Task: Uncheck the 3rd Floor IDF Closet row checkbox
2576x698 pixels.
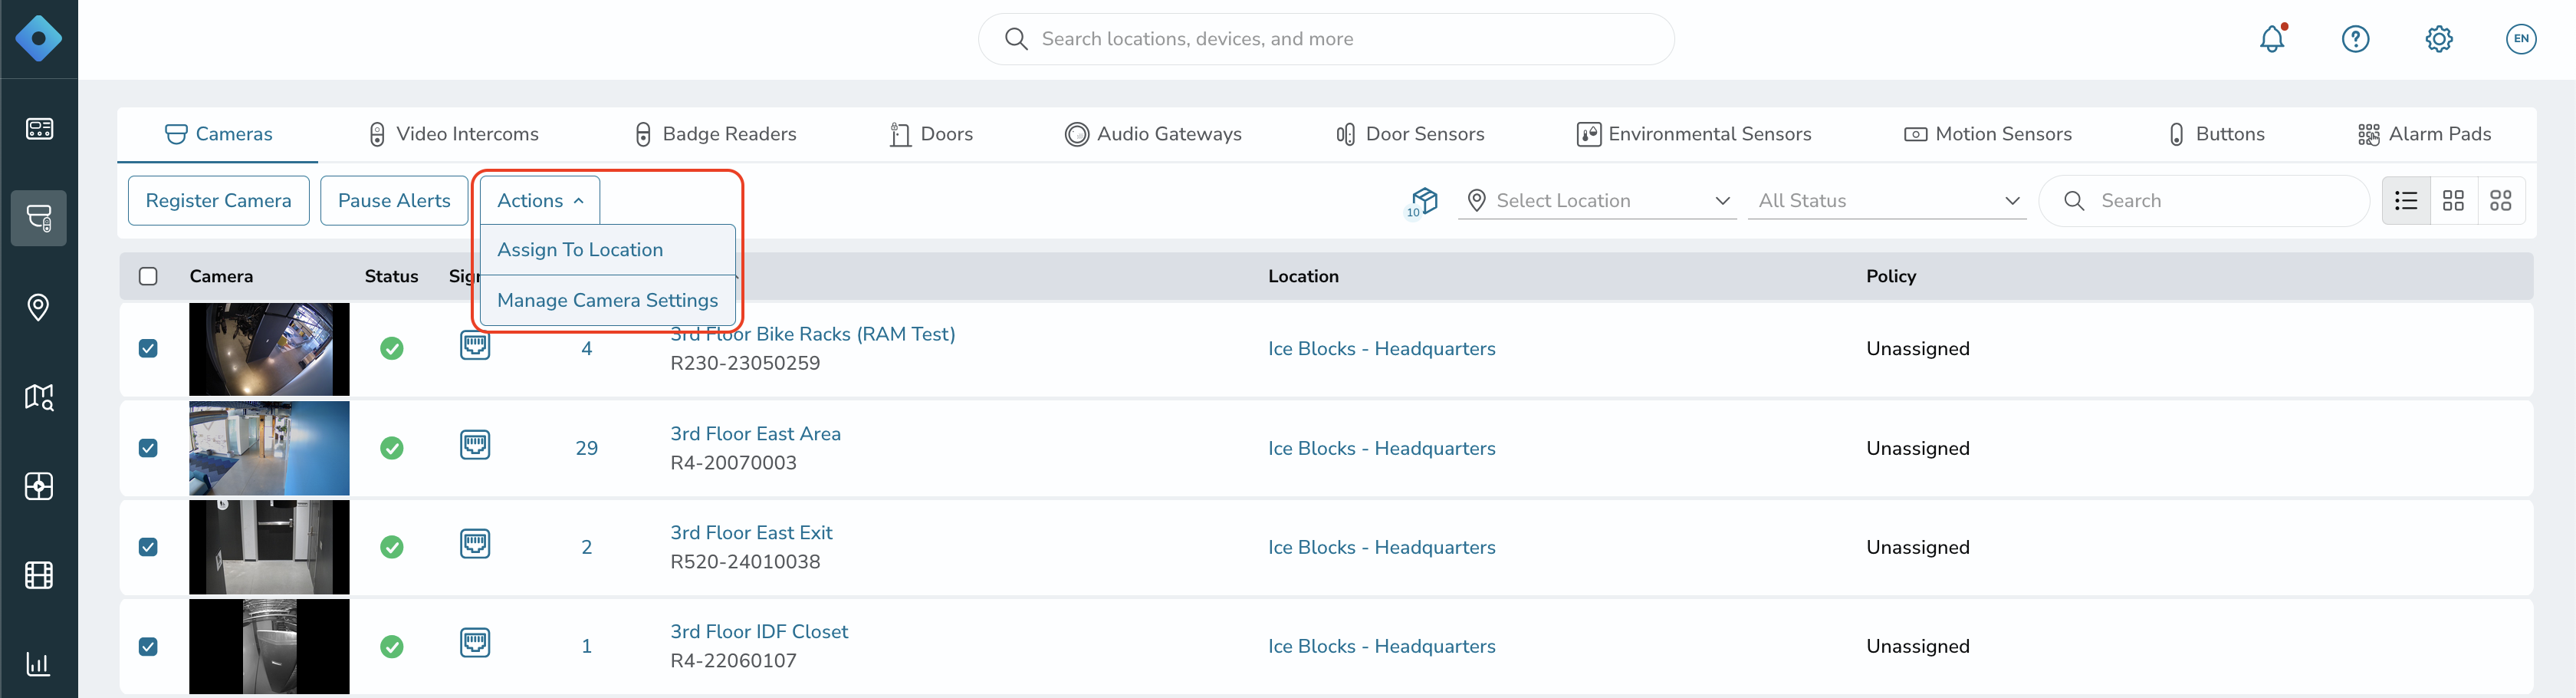Action: tap(148, 647)
